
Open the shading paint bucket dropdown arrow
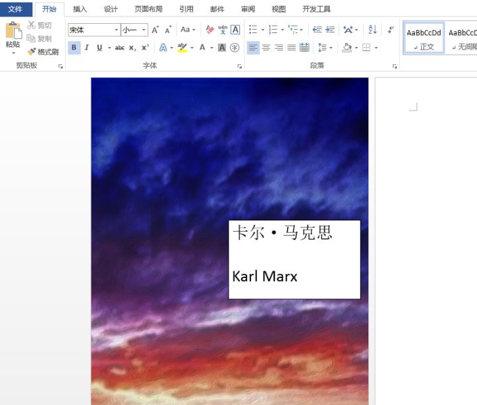point(356,48)
